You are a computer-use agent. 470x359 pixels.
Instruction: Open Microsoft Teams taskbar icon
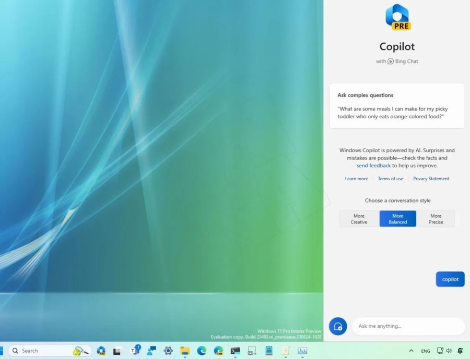tap(135, 350)
